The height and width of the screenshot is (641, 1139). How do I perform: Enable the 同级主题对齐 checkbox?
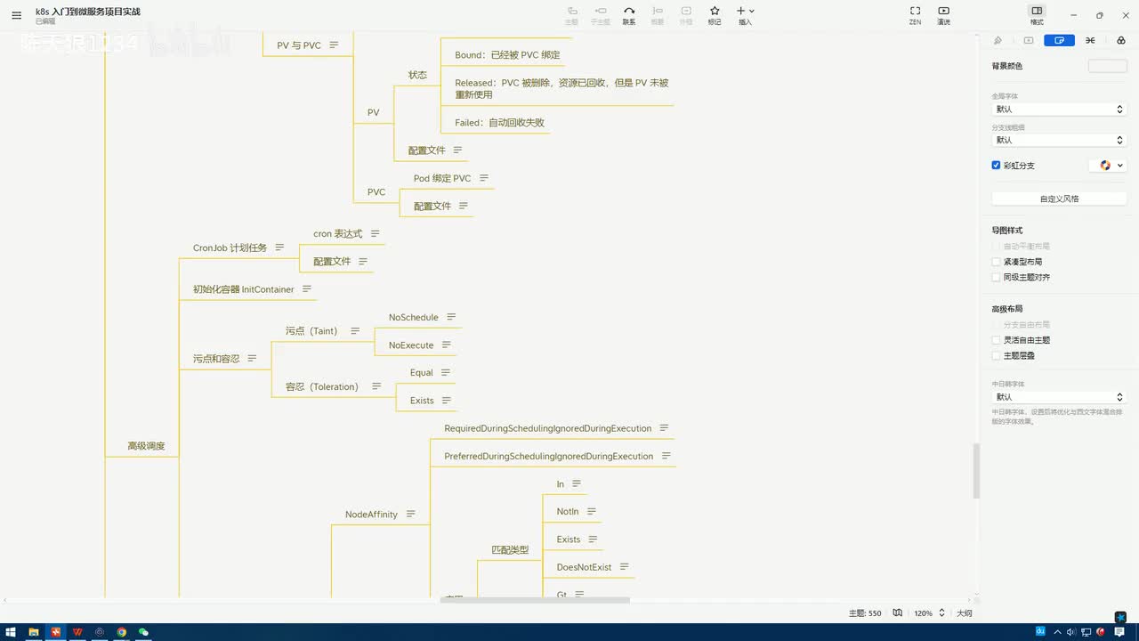coord(997,277)
